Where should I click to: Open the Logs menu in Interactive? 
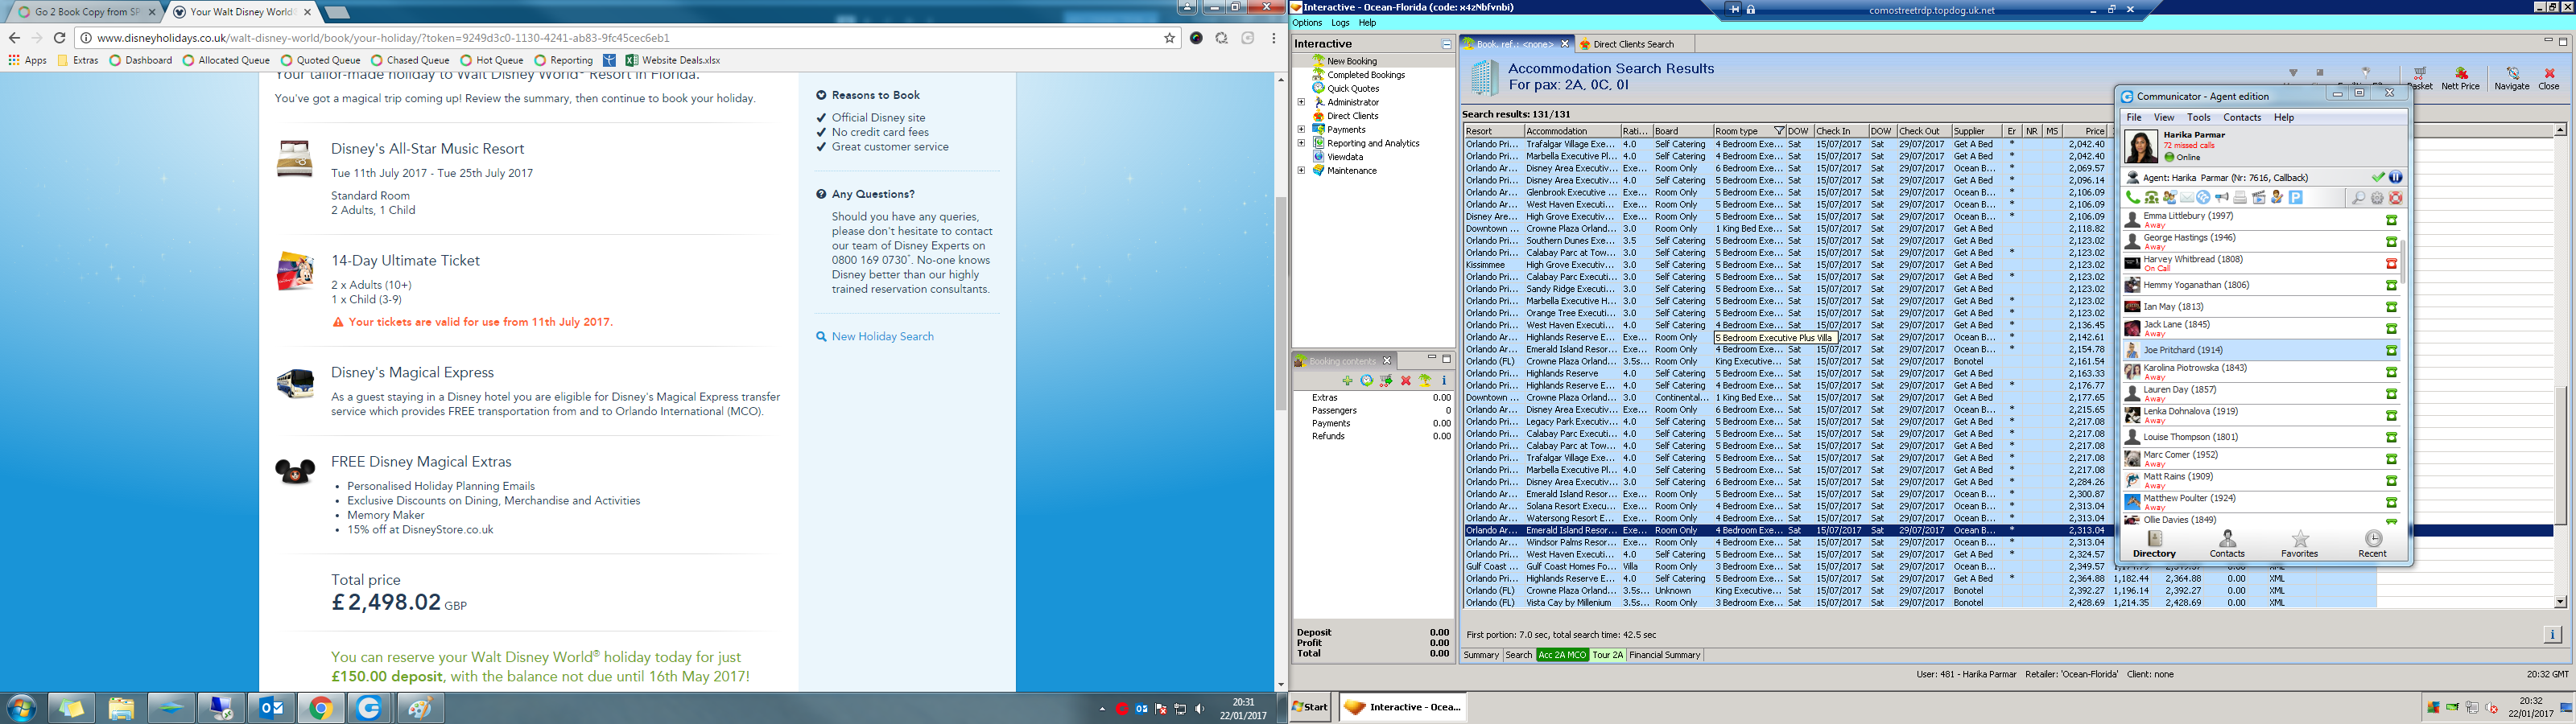[1340, 23]
